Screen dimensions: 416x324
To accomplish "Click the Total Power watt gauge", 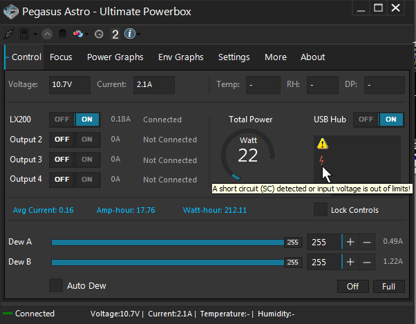I will pos(248,155).
